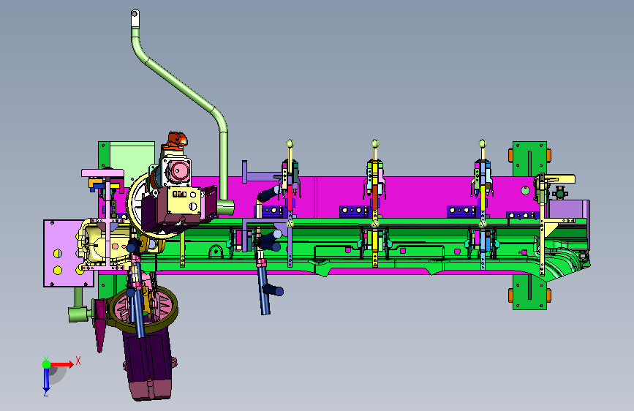Select the small green circle on the magenta plate

525,190
